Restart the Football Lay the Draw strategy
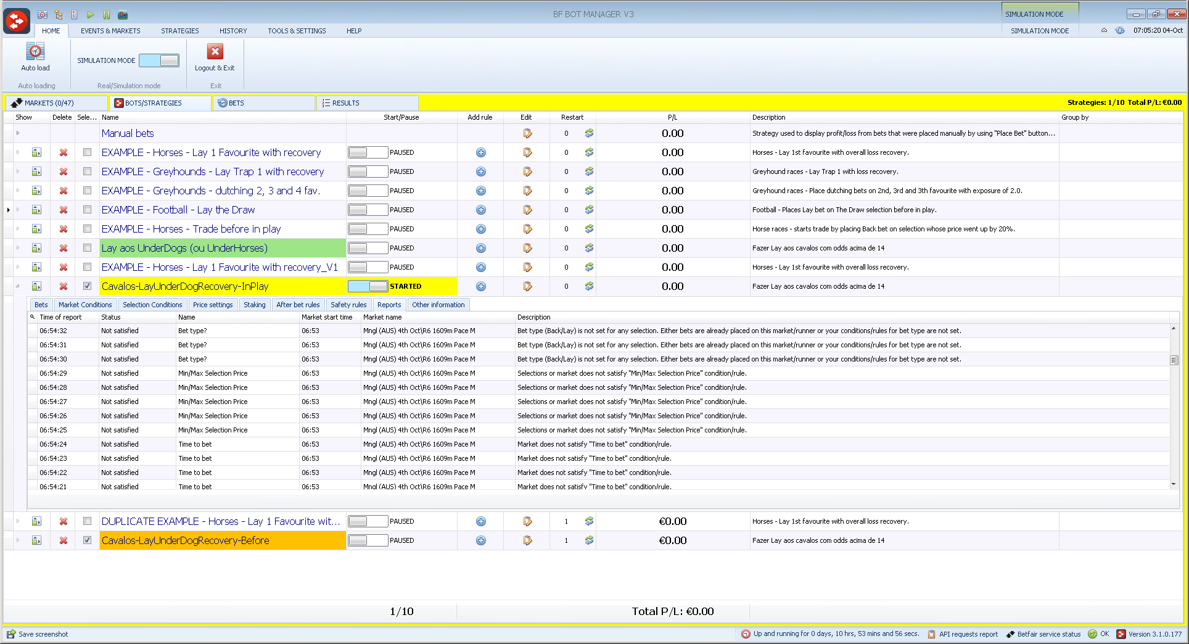The height and width of the screenshot is (644, 1189). [589, 210]
